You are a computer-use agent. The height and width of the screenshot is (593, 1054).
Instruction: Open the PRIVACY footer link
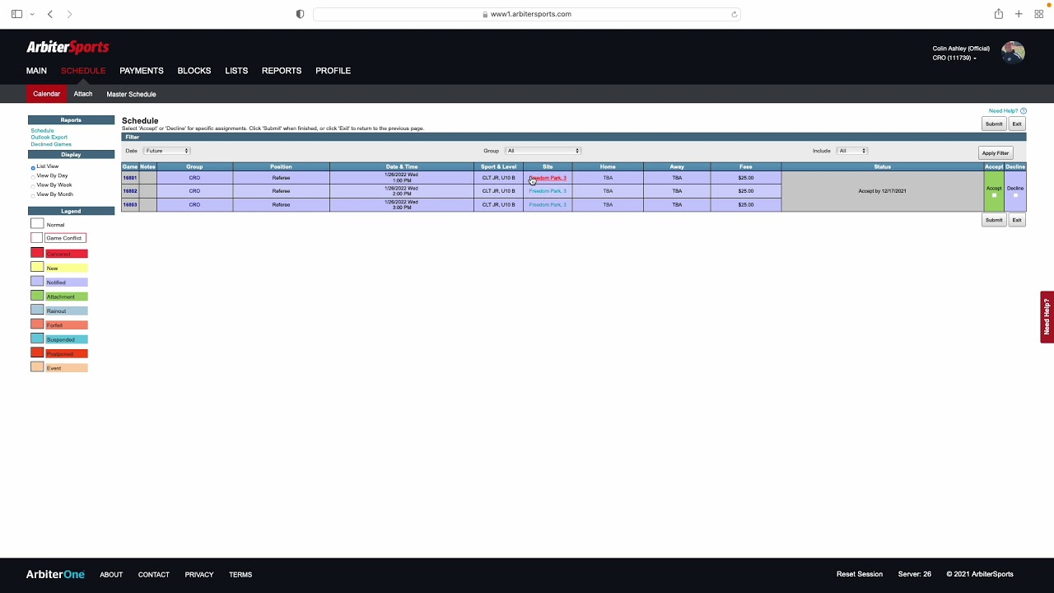tap(199, 575)
